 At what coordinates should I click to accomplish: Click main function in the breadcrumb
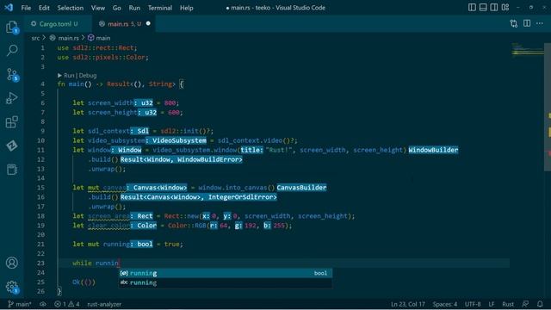103,38
